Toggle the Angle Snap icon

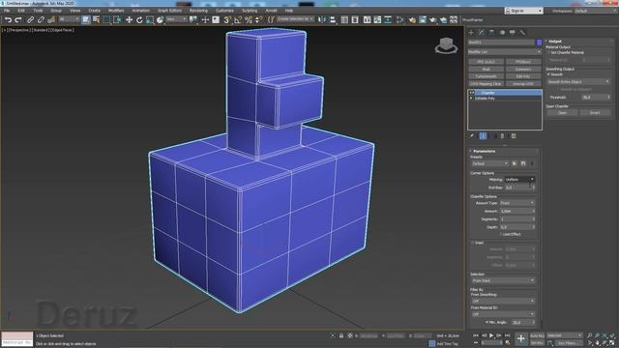238,19
